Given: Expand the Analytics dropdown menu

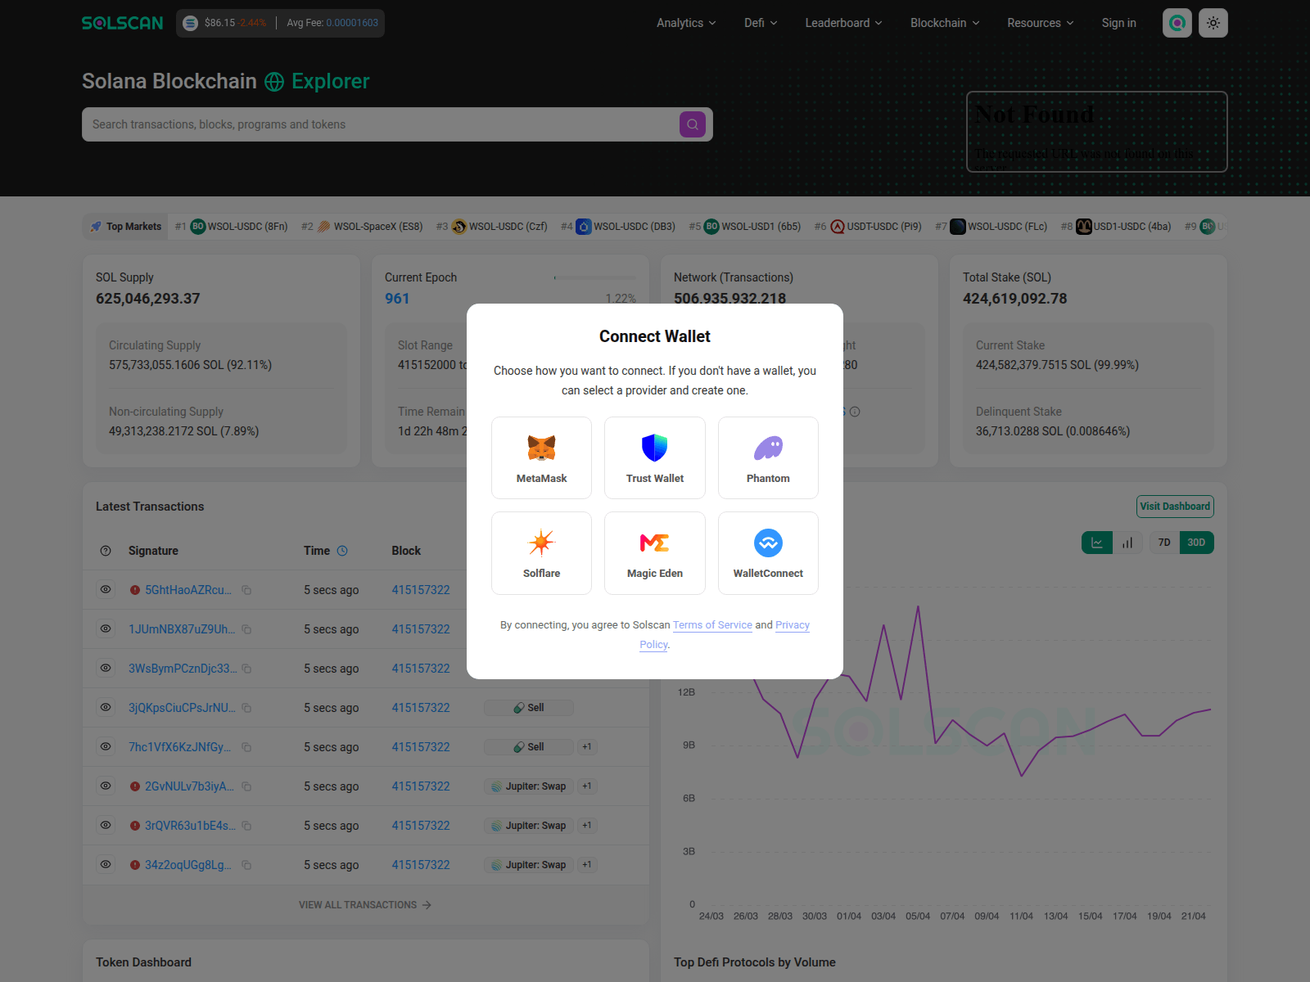Looking at the screenshot, I should click(686, 23).
